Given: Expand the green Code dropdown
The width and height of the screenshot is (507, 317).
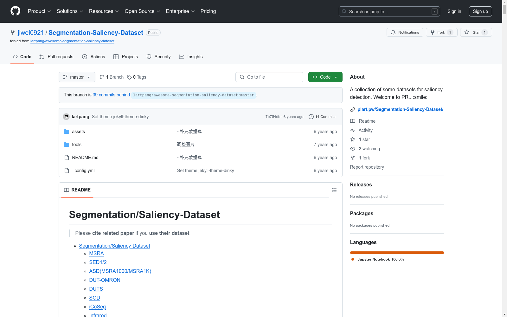Looking at the screenshot, I should point(325,77).
